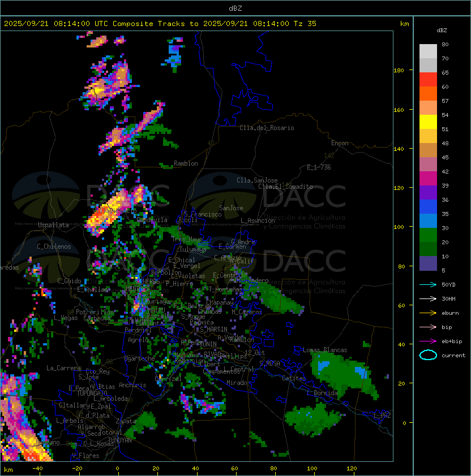471x476 pixels.
Task: Click the dBZ title at top center
Action: click(236, 8)
